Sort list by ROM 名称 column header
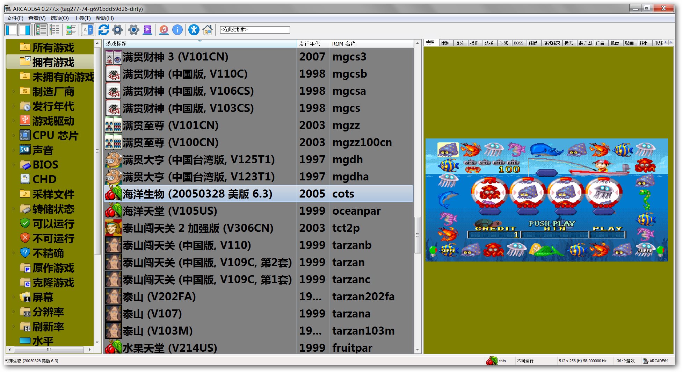The height and width of the screenshot is (372, 682). point(371,44)
